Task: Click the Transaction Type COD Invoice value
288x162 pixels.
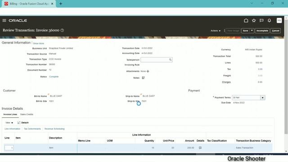Action: click(x=55, y=59)
